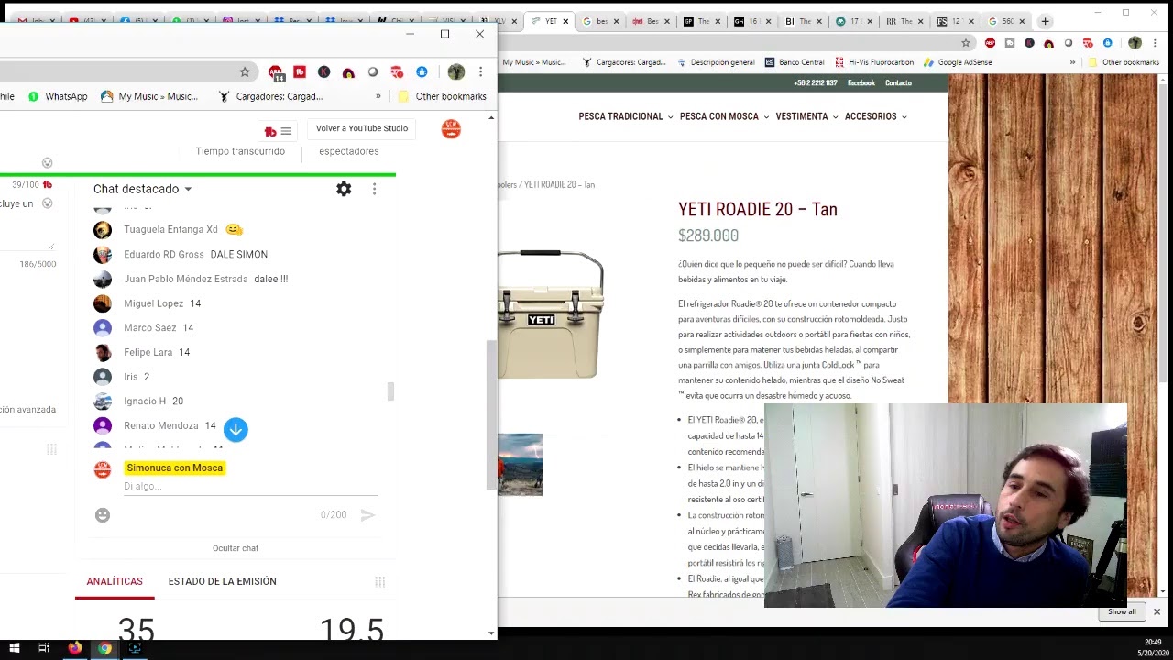
Task: Open Descripción general bookmark
Action: click(x=716, y=62)
